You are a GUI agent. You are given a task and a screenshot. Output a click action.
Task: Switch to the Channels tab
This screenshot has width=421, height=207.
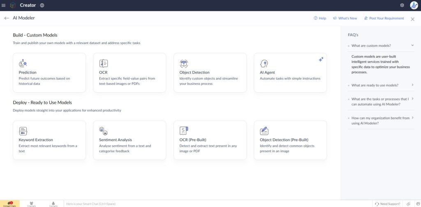pyautogui.click(x=32, y=204)
